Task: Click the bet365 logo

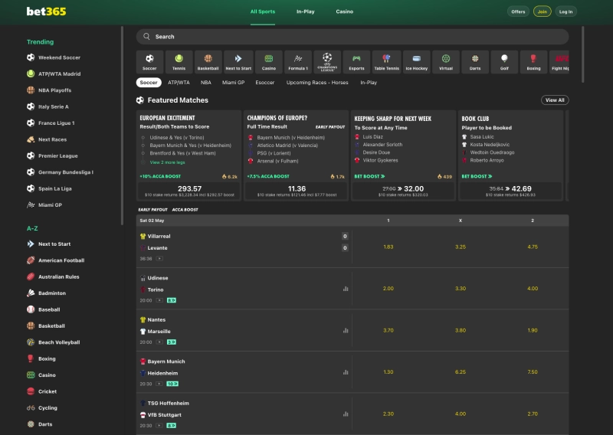Action: (x=46, y=11)
